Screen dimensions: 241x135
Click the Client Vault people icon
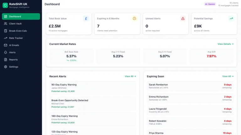coord(6,23)
